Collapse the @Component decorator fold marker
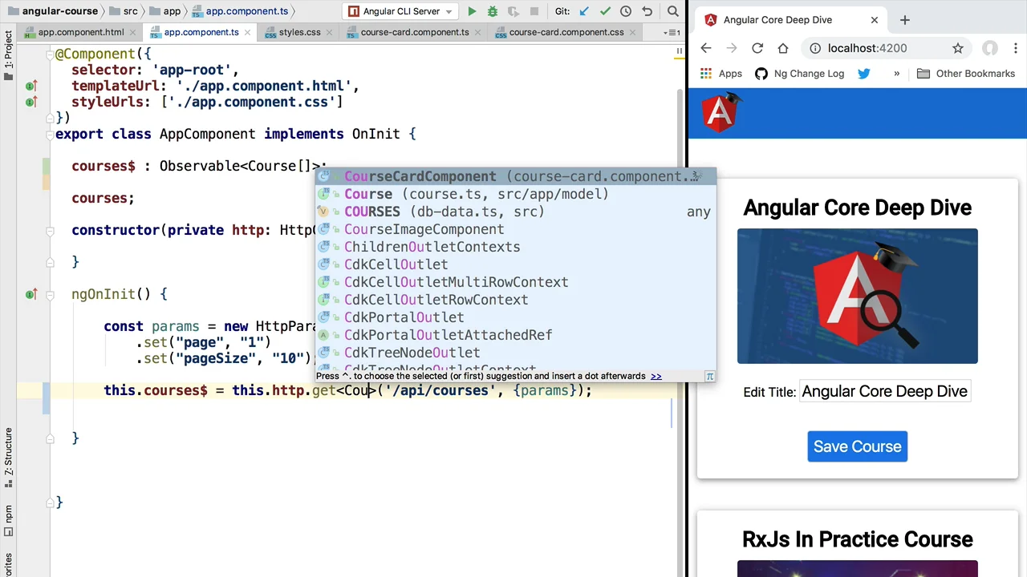 coord(50,54)
